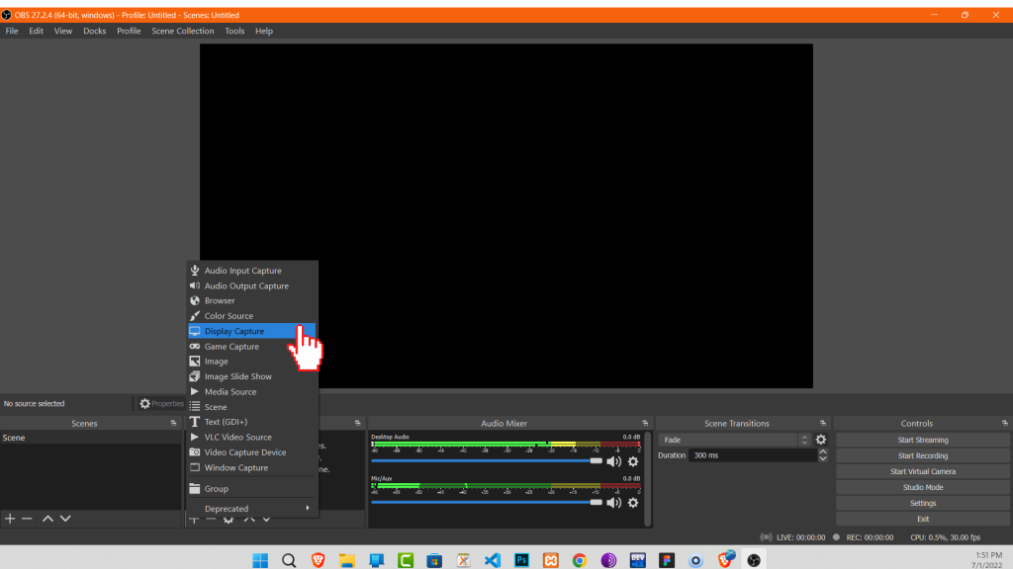This screenshot has width=1013, height=569.
Task: Choose Window Capture source
Action: (252, 467)
